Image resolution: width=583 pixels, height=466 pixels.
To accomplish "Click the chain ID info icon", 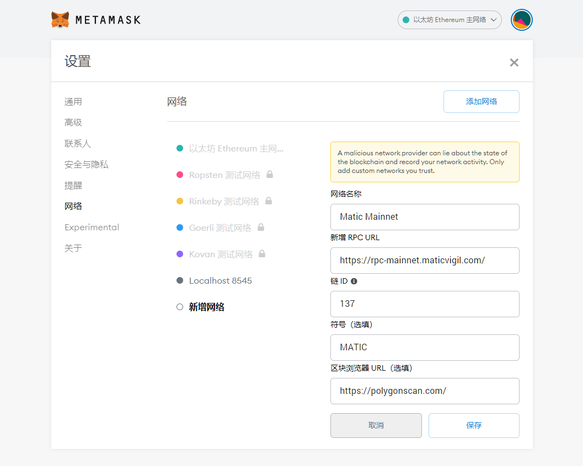I will tap(354, 281).
